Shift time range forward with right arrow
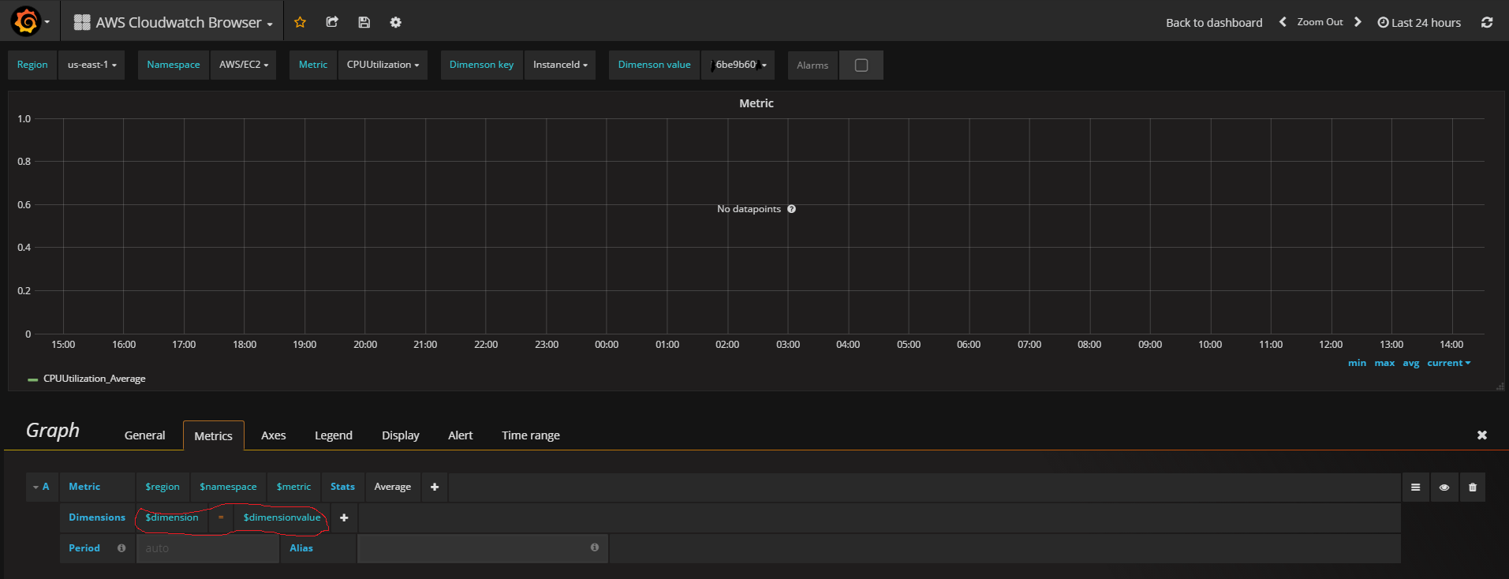 [1358, 22]
